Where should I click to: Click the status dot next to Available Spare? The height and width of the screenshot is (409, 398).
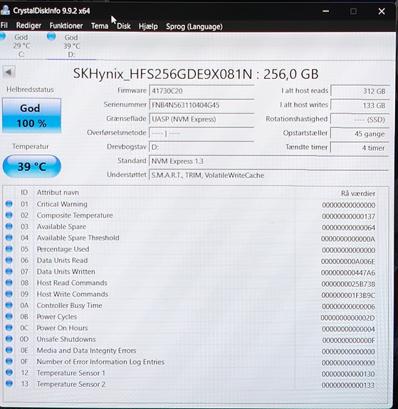point(9,226)
